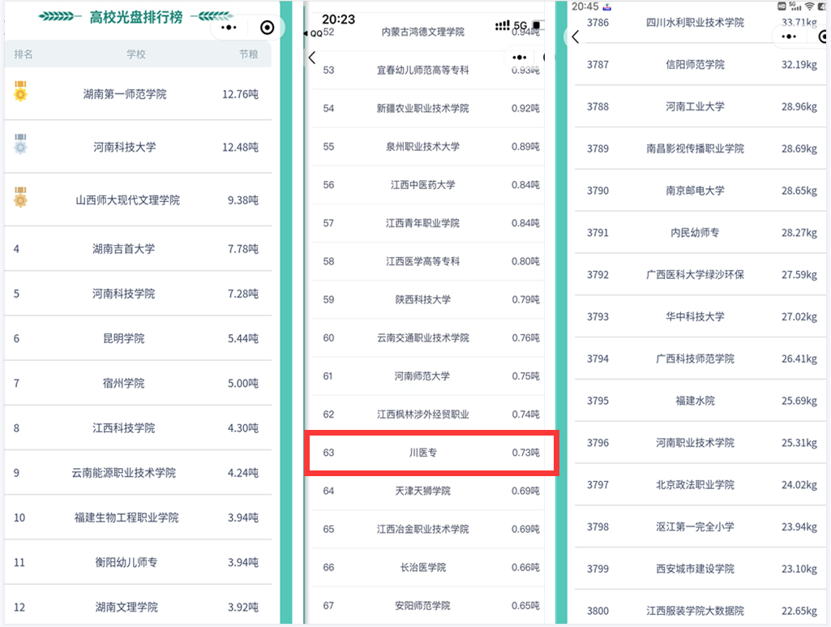Tap the 天津天狮学院 row
The image size is (831, 627).
pyautogui.click(x=422, y=491)
